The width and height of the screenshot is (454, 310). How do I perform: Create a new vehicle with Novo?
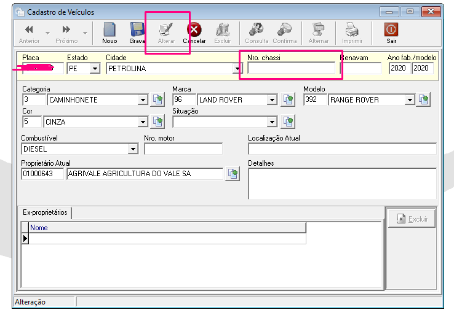110,34
